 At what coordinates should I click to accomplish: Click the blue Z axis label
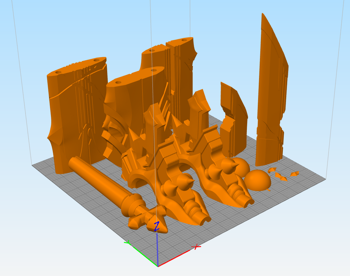point(157,226)
